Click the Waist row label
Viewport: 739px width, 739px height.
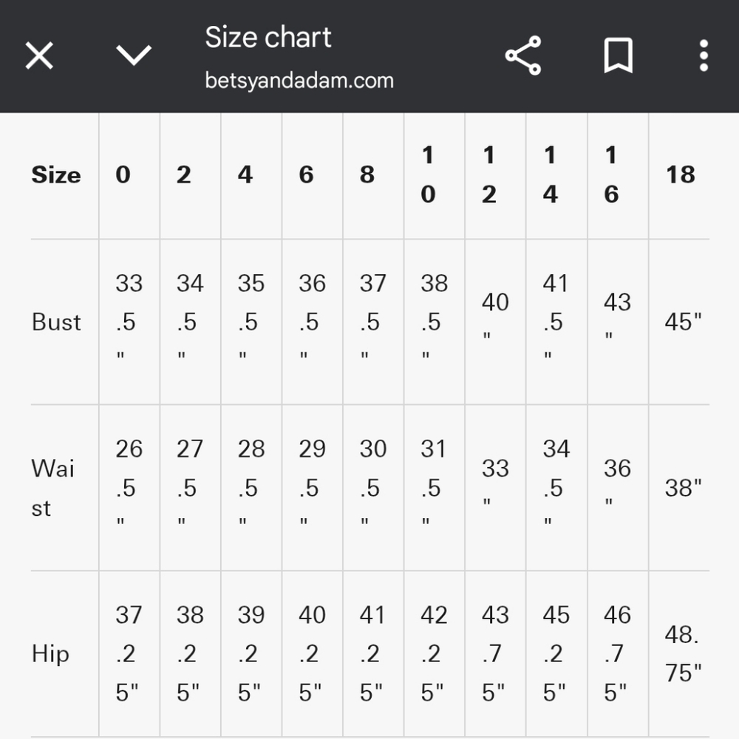[x=52, y=488]
